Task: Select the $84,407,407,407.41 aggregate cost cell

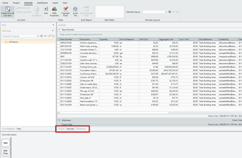Action: (x=169, y=74)
